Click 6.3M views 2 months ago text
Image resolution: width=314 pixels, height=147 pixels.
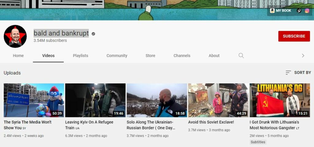click(x=86, y=136)
